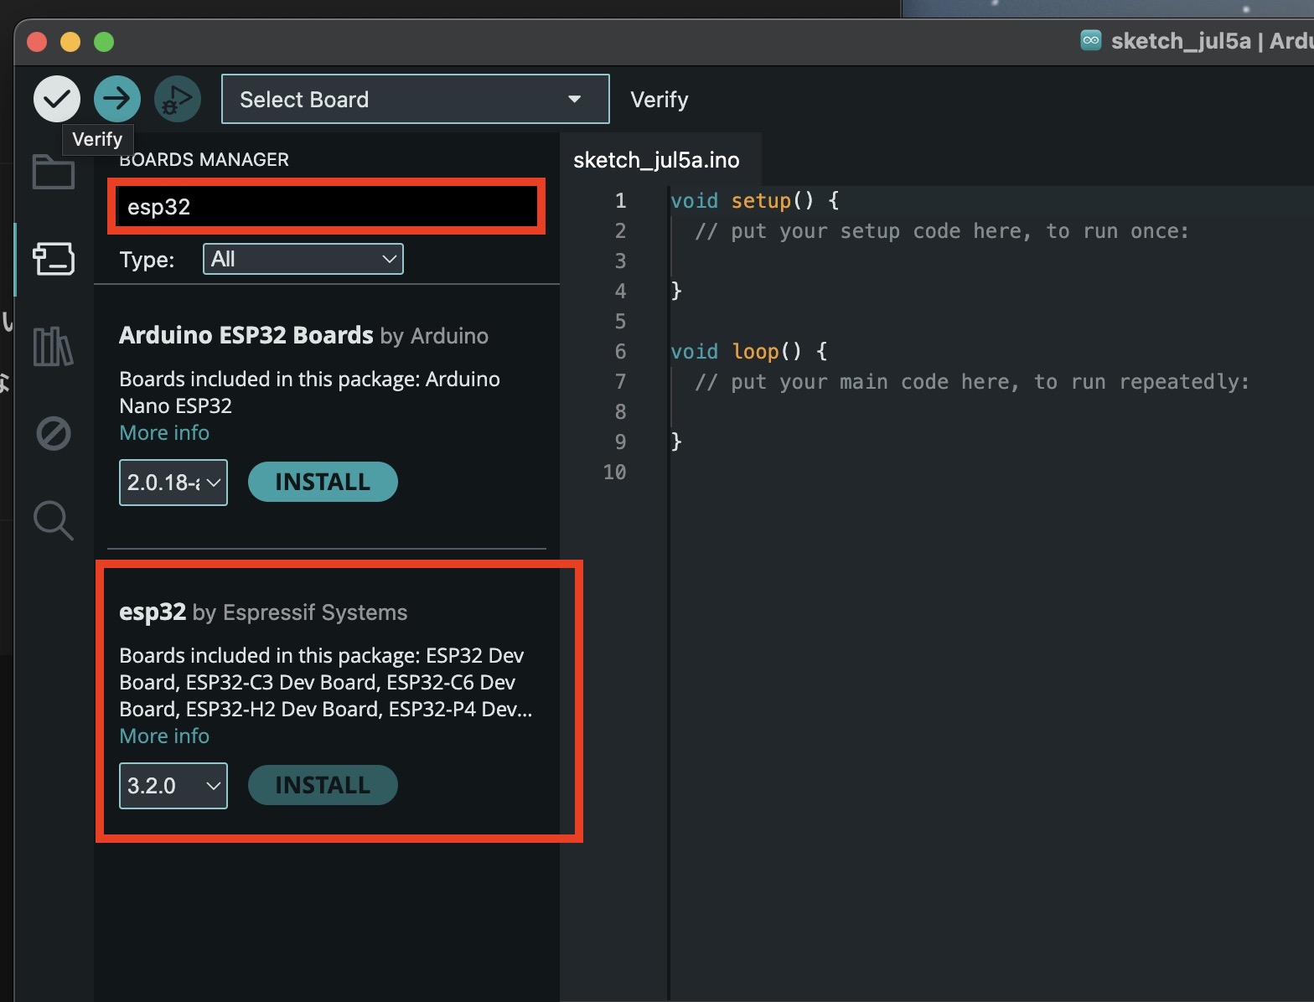
Task: Click the red close window button
Action: pyautogui.click(x=37, y=41)
